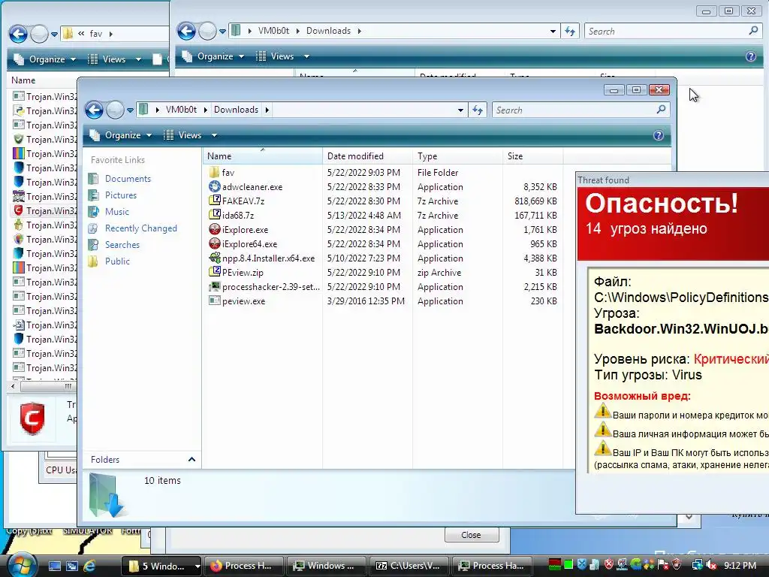Click fav breadcrumb in the fav window

coord(95,34)
